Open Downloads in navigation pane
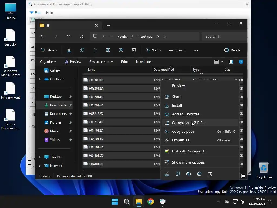This screenshot has height=208, width=277. point(55,105)
